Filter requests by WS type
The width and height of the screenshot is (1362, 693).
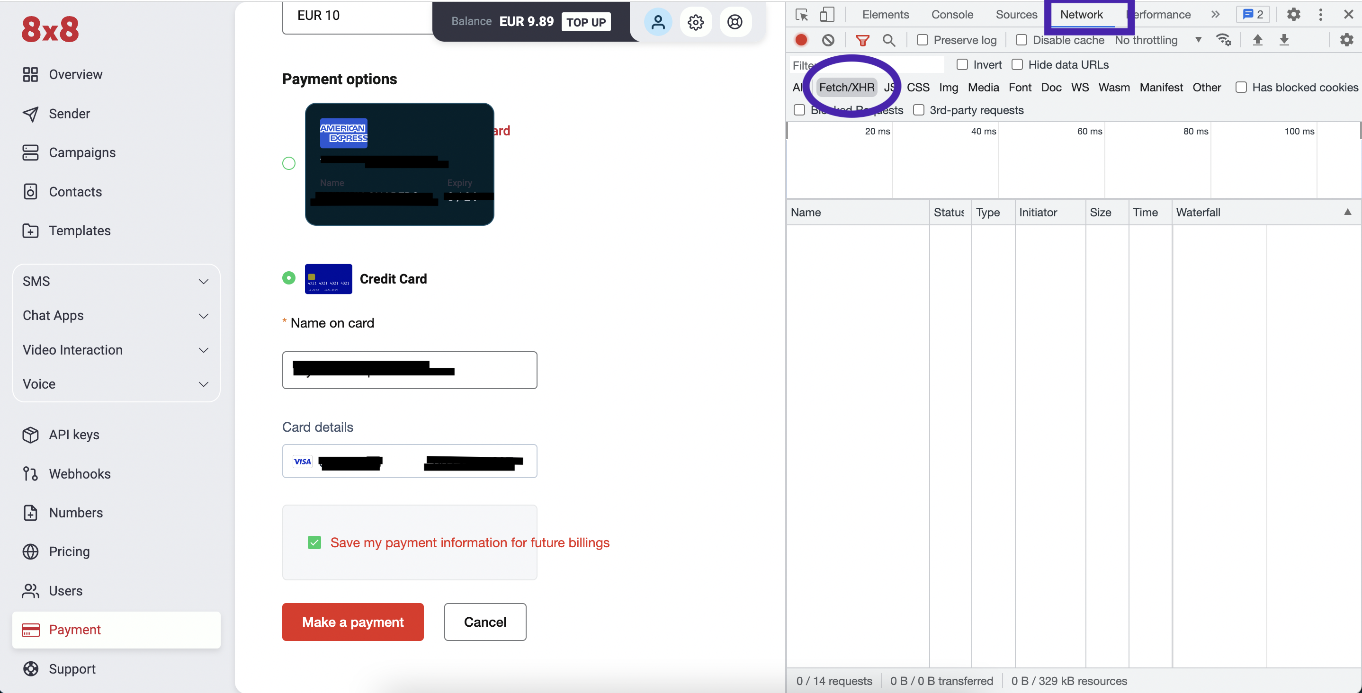[1080, 87]
